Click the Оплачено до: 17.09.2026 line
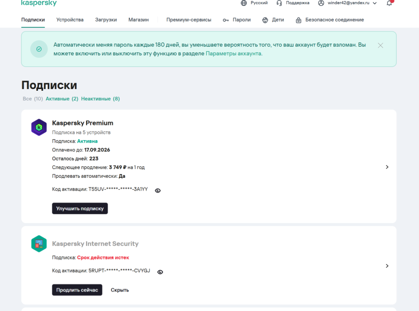The width and height of the screenshot is (419, 311). [x=81, y=150]
